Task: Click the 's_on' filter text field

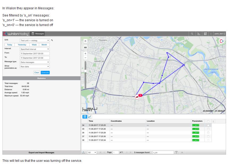Action: pos(163,153)
